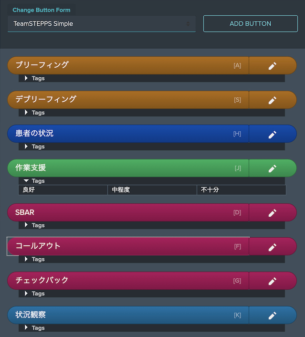Click pencil icon beside コールアウト
The height and width of the screenshot is (337, 305).
pyautogui.click(x=273, y=247)
